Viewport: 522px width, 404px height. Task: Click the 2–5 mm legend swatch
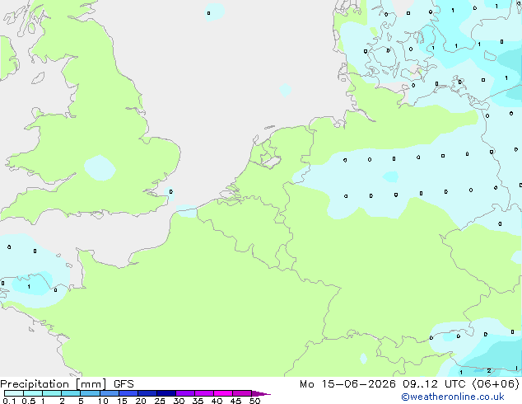coord(71,393)
